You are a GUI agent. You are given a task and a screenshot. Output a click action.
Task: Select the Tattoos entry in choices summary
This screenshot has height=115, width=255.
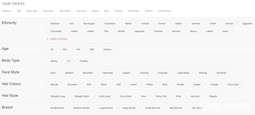click(150, 11)
